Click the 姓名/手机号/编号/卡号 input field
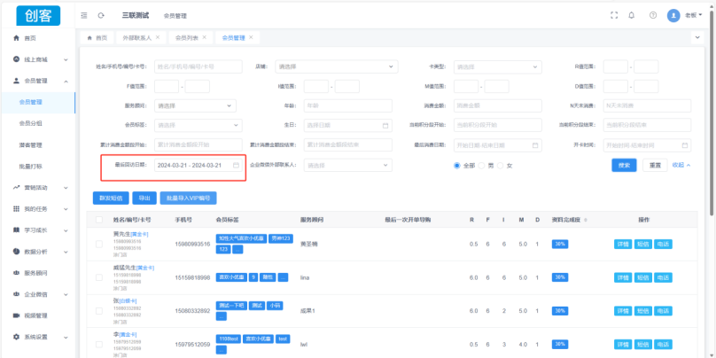Image resolution: width=716 pixels, height=358 pixels. tap(198, 66)
